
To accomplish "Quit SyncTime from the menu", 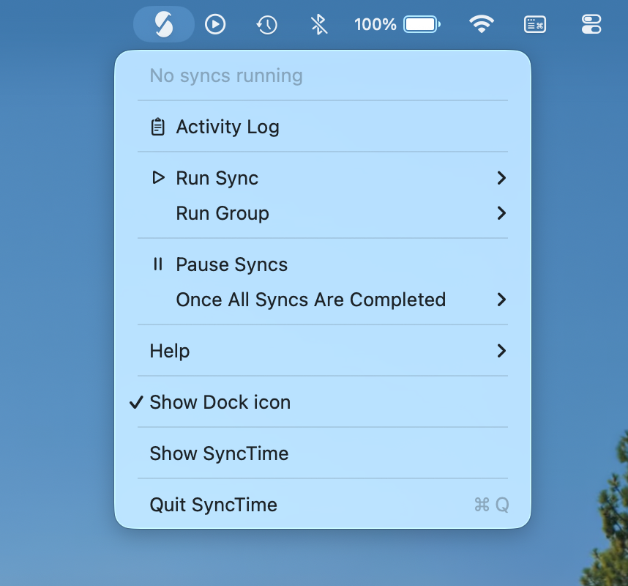I will tap(213, 505).
